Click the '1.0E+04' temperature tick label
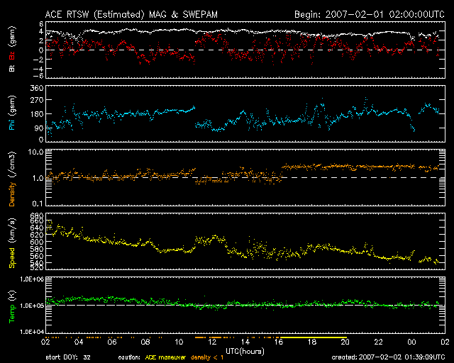The width and height of the screenshot is (454, 363). pyautogui.click(x=32, y=332)
